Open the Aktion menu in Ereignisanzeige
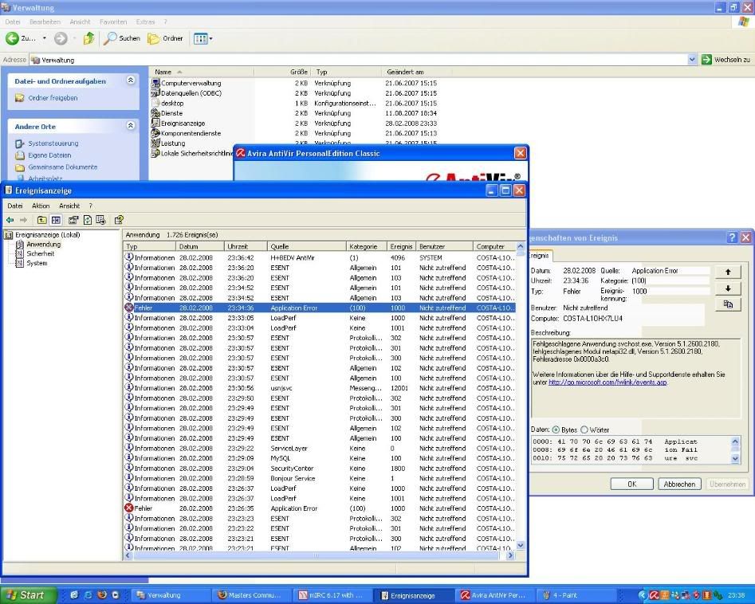This screenshot has width=755, height=604. [x=41, y=206]
